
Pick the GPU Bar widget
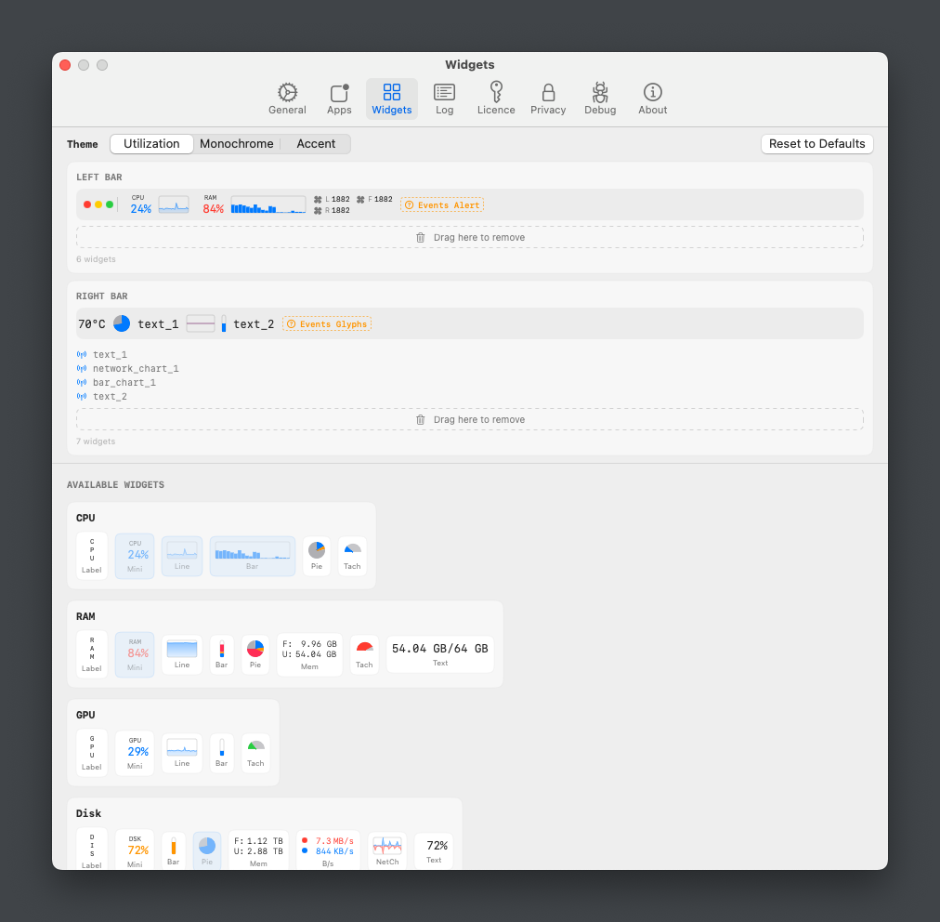coord(222,752)
